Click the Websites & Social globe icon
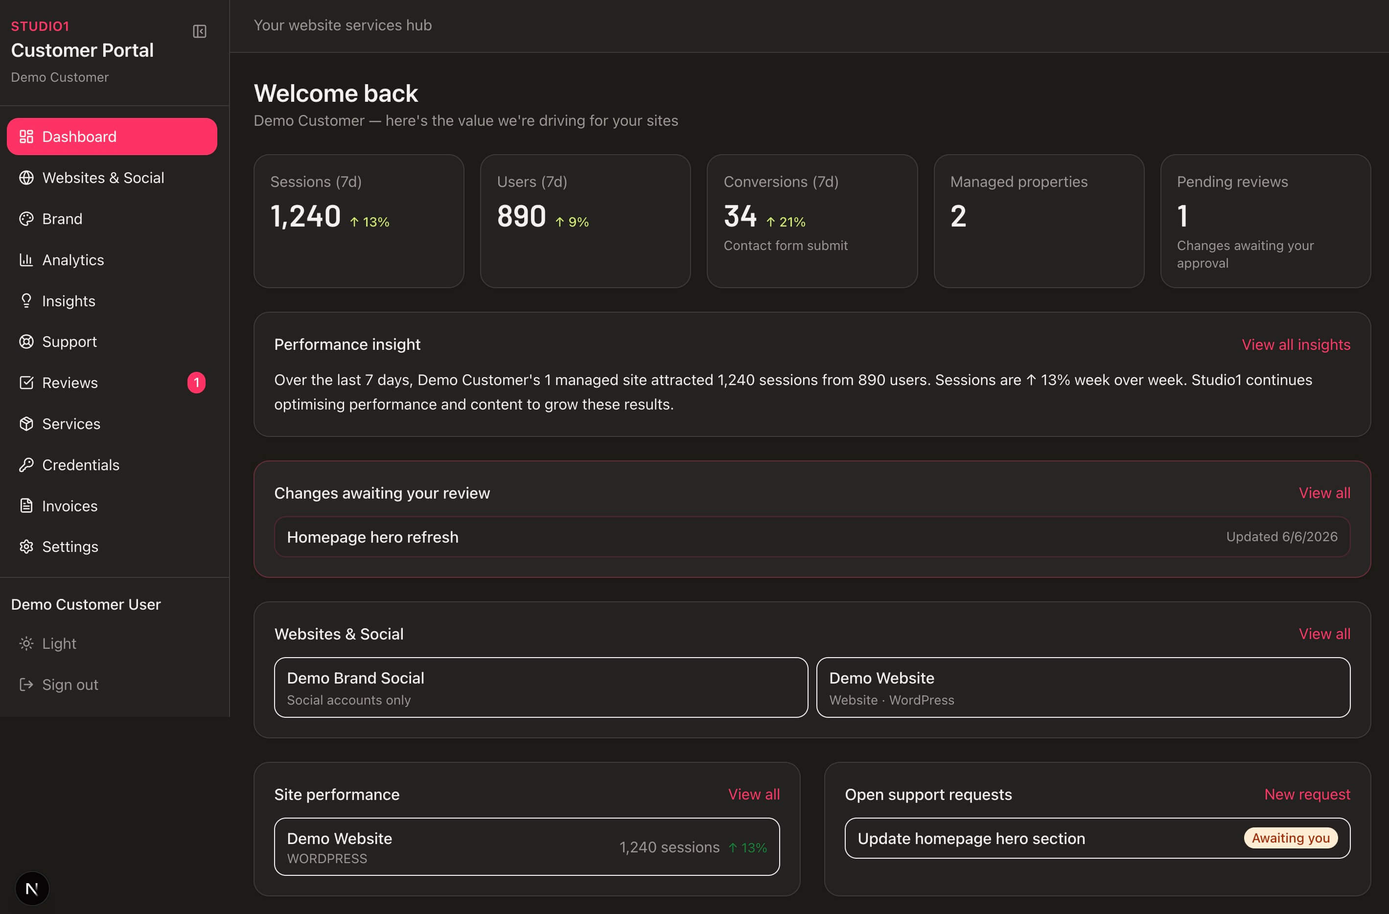The width and height of the screenshot is (1389, 914). click(26, 177)
